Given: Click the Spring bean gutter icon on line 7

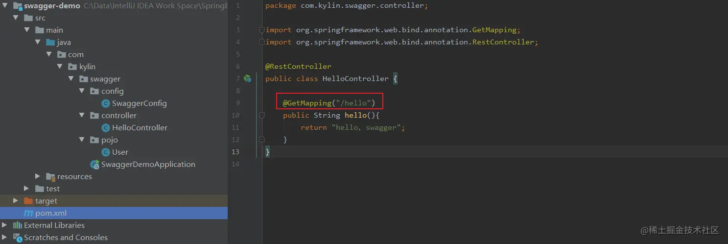Looking at the screenshot, I should tap(247, 79).
